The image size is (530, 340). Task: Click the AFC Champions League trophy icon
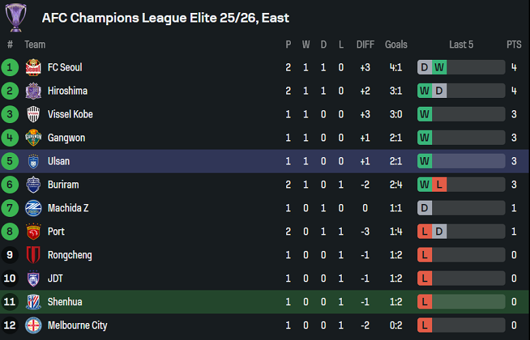click(x=16, y=18)
